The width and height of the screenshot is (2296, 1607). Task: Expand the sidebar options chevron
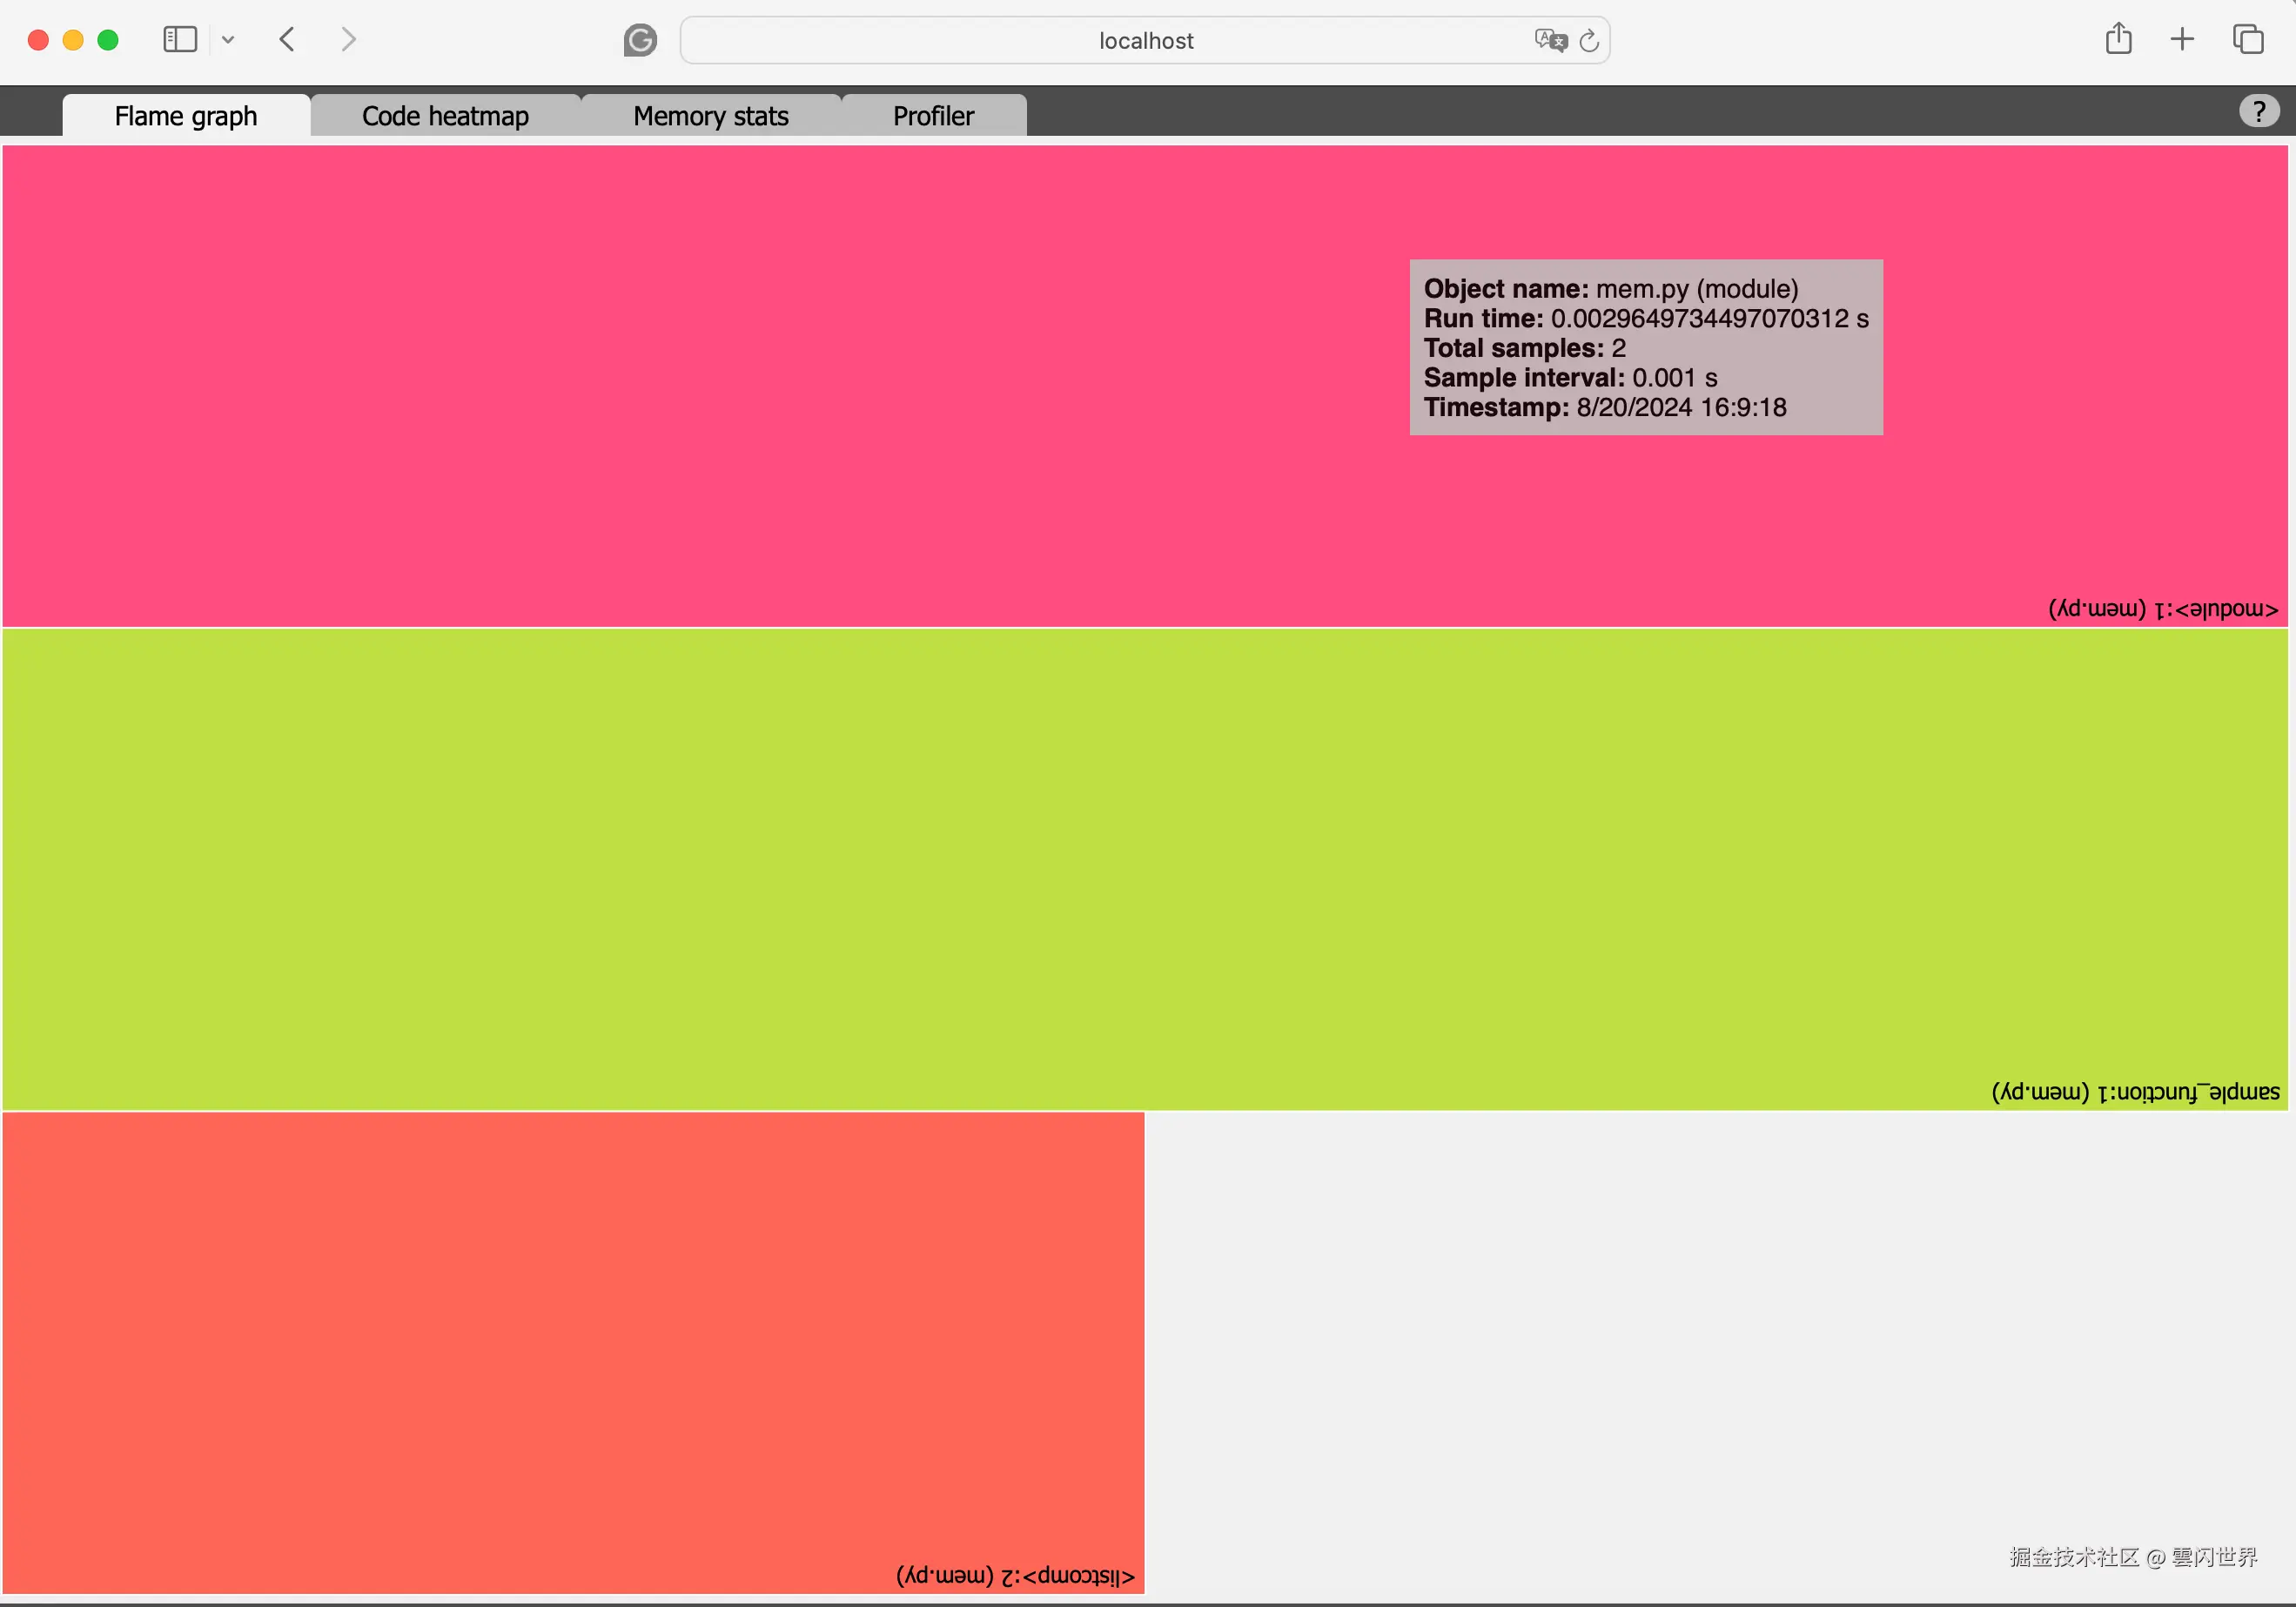click(228, 40)
